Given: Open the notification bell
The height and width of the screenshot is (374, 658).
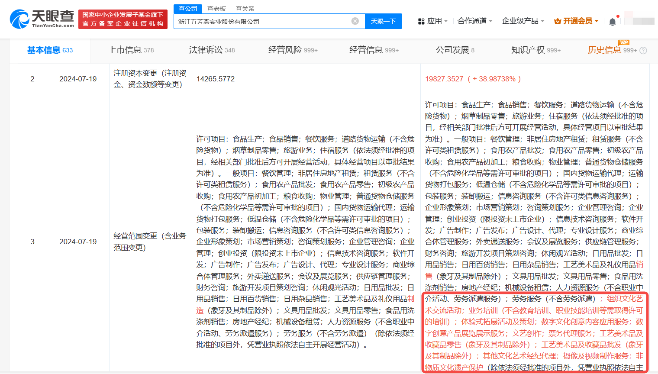Looking at the screenshot, I should click(x=612, y=22).
